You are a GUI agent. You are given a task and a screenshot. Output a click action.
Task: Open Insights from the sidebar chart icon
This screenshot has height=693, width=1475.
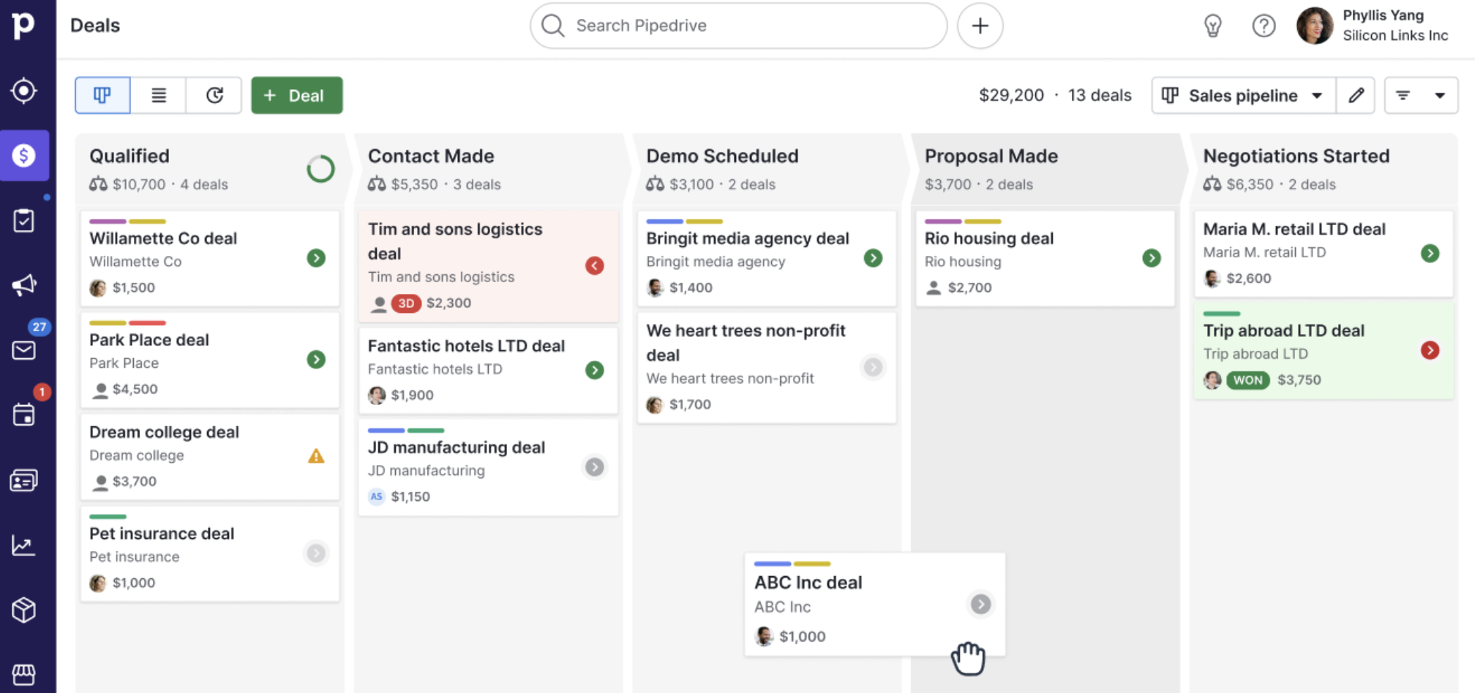24,545
